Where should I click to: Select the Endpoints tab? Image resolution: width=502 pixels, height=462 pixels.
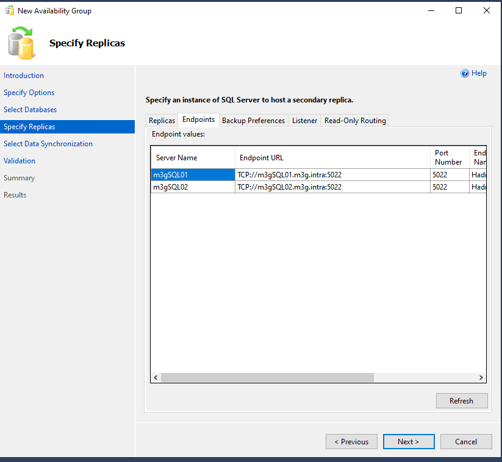pos(198,119)
